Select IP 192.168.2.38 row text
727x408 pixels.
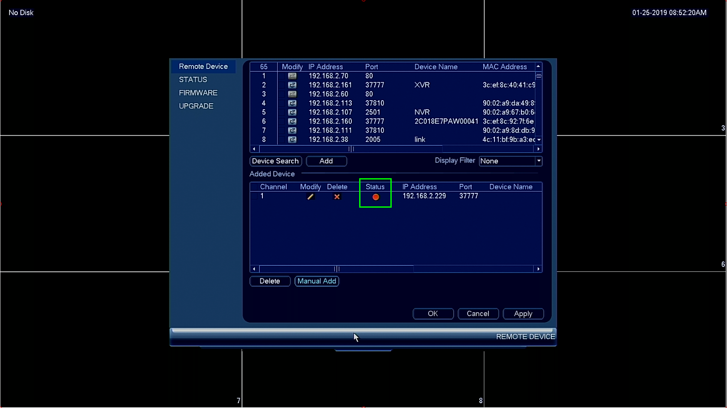328,140
